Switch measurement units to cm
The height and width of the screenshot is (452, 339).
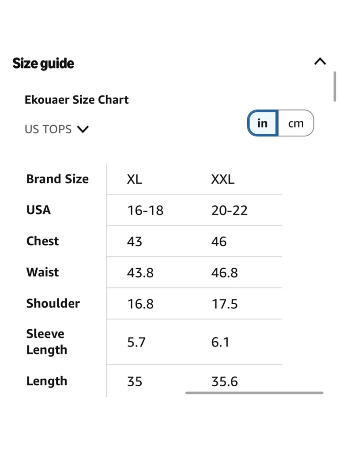click(296, 124)
